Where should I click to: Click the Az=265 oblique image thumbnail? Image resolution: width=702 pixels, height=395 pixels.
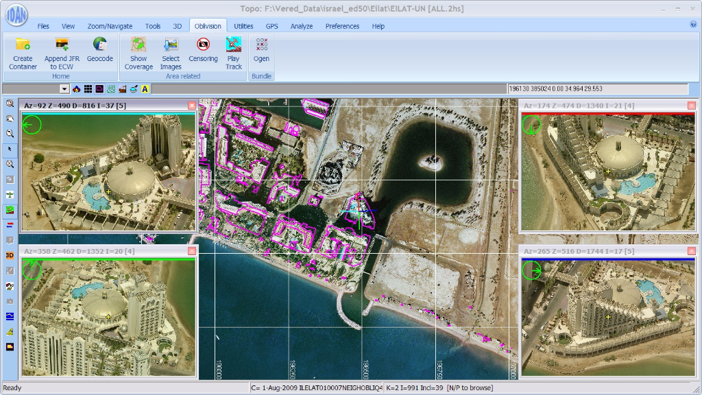(x=607, y=318)
